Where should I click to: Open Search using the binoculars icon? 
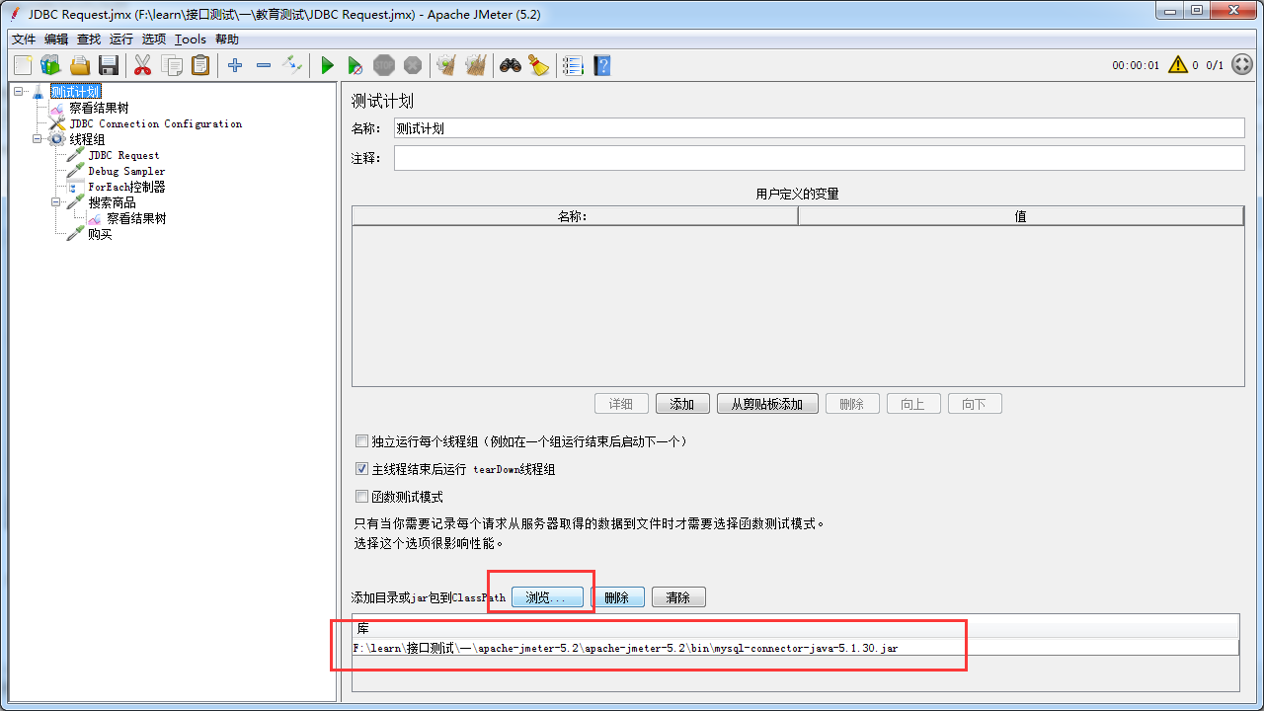tap(510, 65)
